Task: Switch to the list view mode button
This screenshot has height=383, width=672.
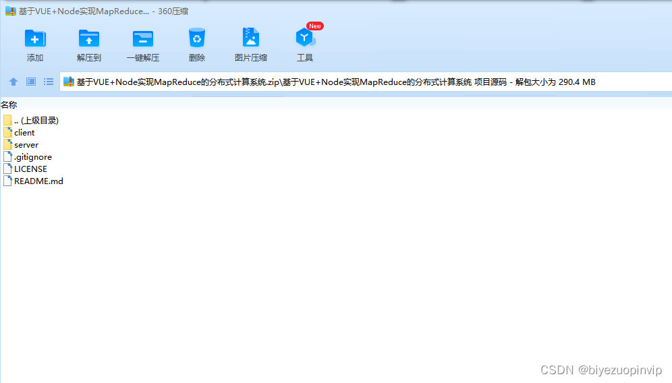Action: [49, 82]
